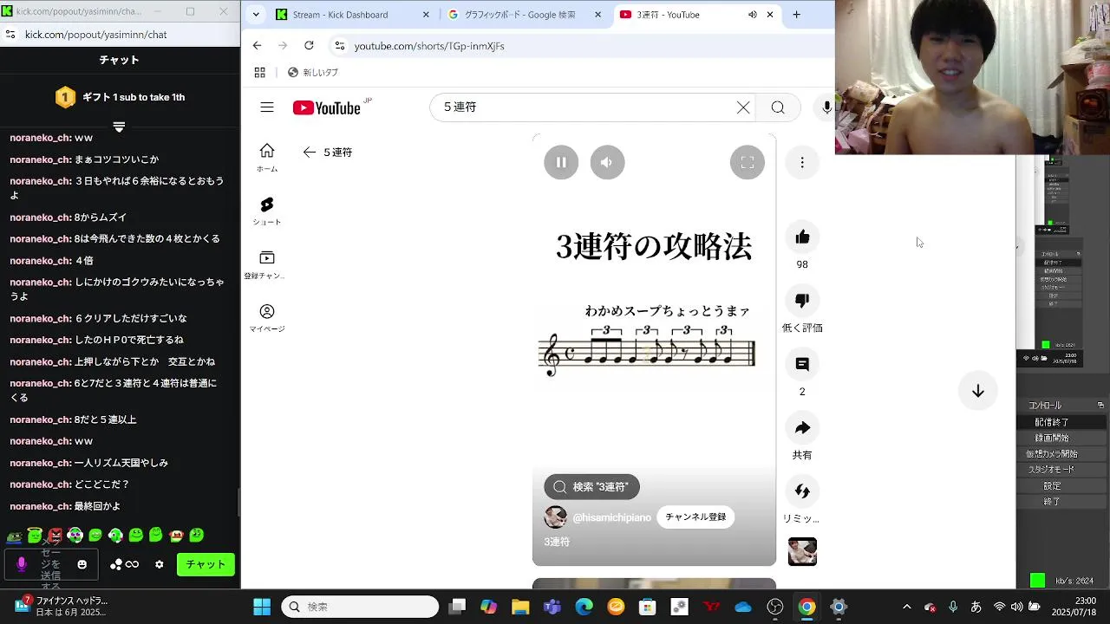Click the taskbar 検索 search box
This screenshot has height=624, width=1110.
tap(360, 607)
